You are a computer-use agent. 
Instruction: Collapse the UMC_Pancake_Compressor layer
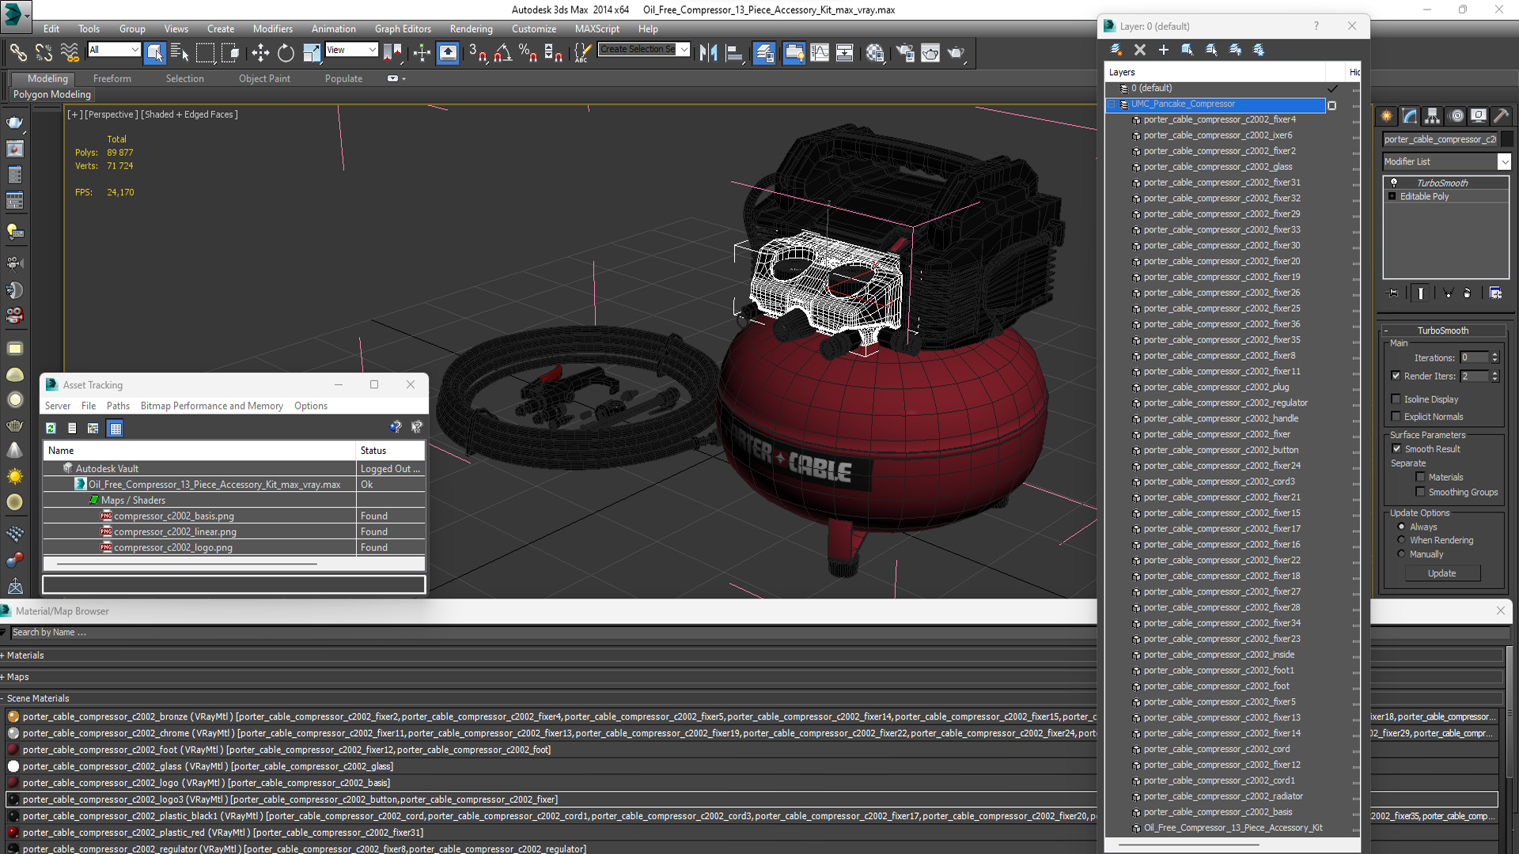(1111, 104)
